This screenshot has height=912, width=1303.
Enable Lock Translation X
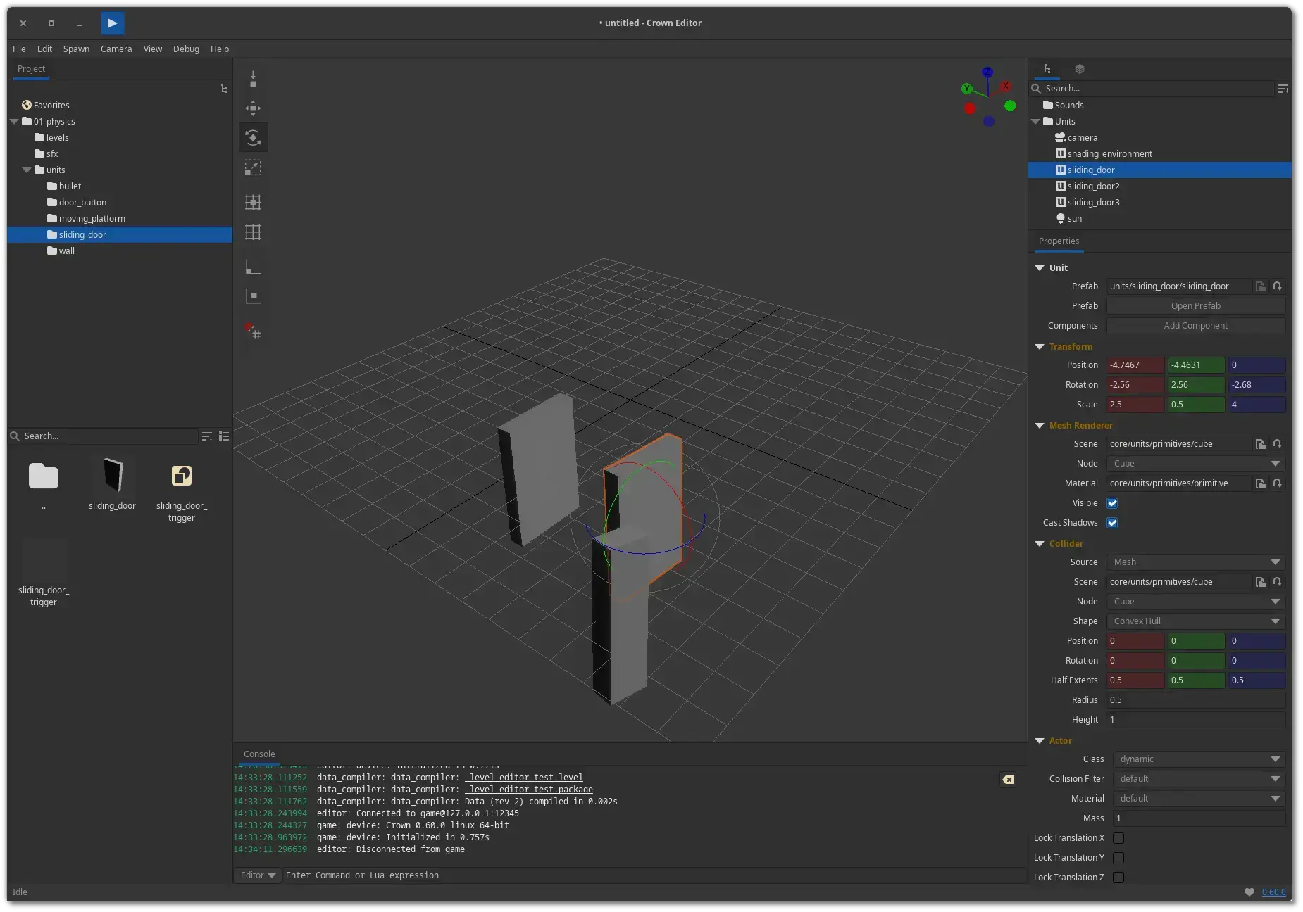point(1118,838)
